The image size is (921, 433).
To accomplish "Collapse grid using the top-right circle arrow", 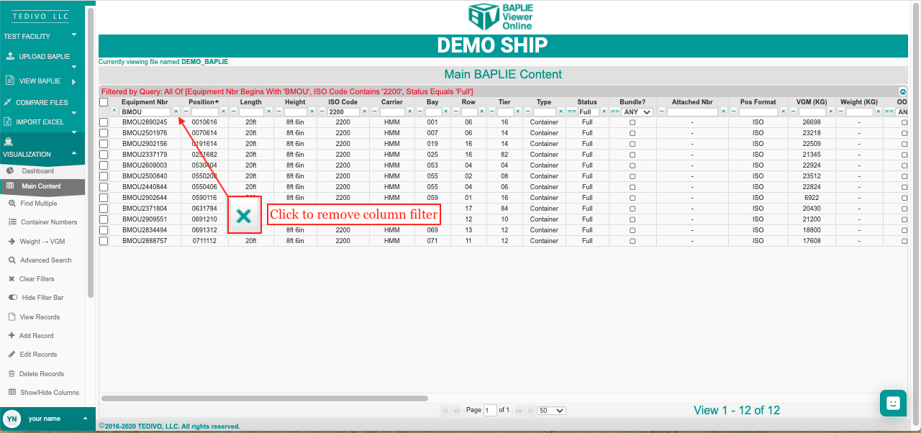I will 902,92.
